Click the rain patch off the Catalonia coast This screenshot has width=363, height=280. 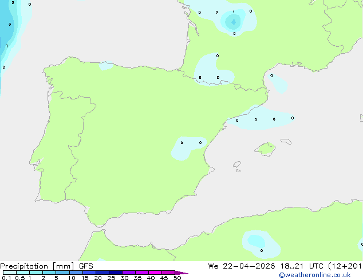point(261,119)
